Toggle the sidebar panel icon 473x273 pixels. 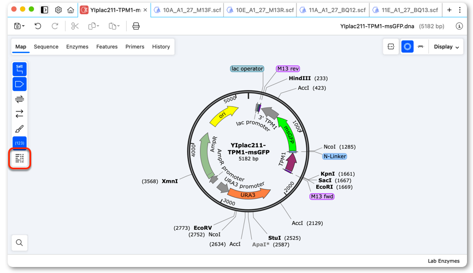(x=44, y=10)
